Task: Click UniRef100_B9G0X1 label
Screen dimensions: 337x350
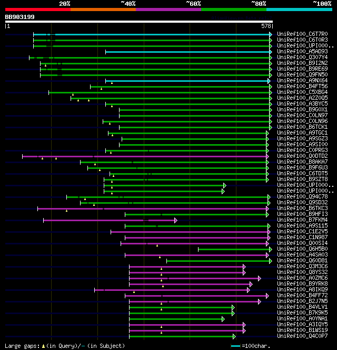Action: coord(302,109)
